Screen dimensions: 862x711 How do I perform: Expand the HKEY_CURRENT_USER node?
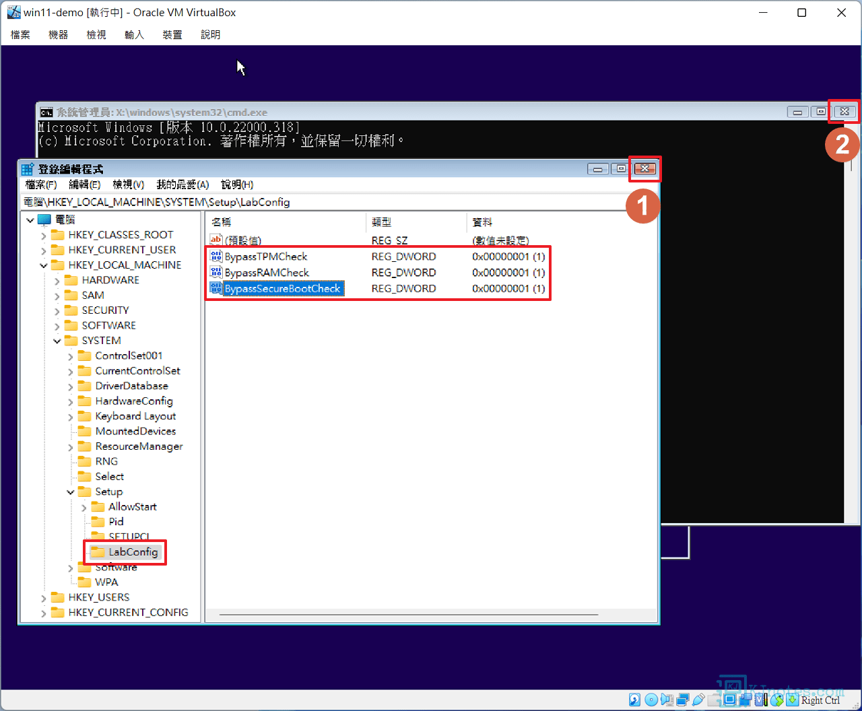[44, 250]
